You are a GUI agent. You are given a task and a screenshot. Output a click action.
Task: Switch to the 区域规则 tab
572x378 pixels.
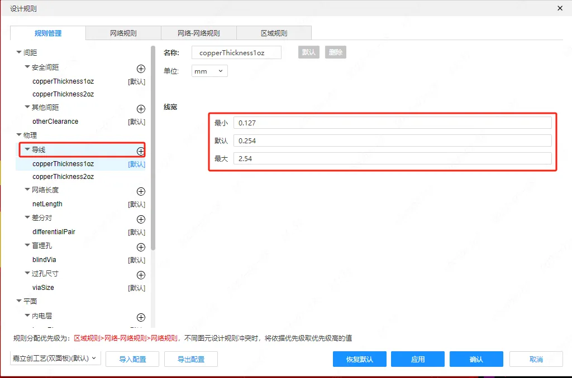[x=274, y=33]
